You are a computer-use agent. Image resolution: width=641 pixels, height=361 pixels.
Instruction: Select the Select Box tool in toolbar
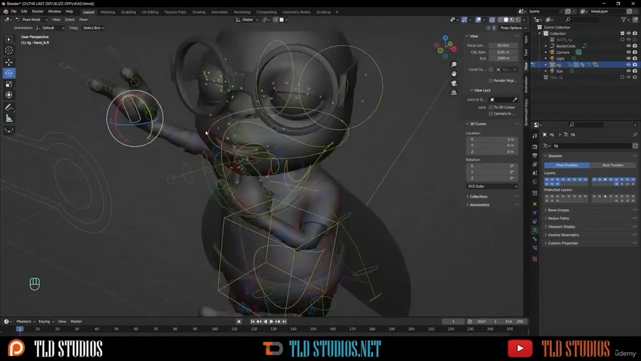pos(8,39)
